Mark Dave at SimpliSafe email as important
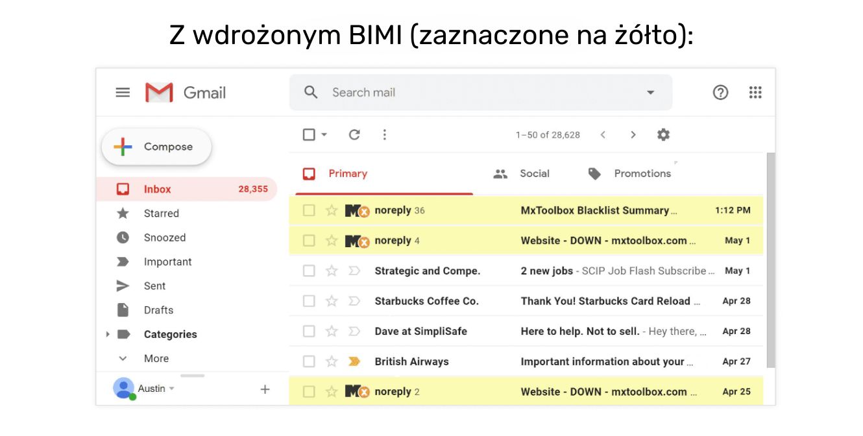The width and height of the screenshot is (863, 436). [x=354, y=331]
